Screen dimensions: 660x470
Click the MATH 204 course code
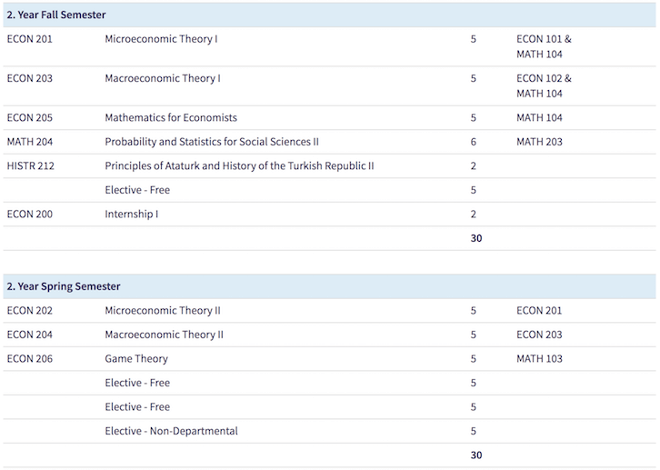pyautogui.click(x=29, y=142)
